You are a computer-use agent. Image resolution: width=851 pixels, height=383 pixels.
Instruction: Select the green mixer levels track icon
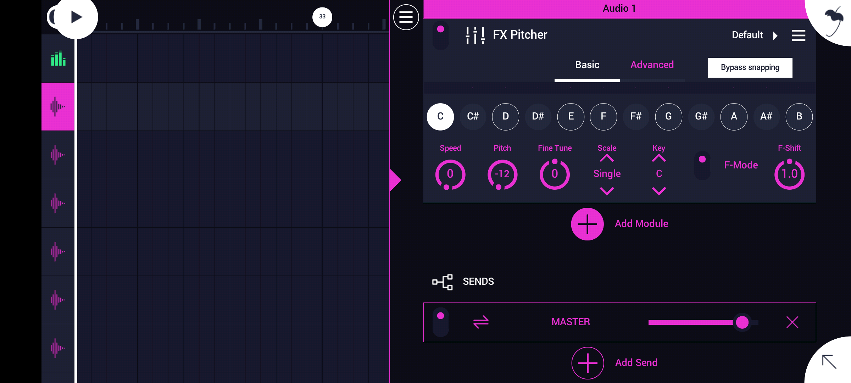pos(58,59)
